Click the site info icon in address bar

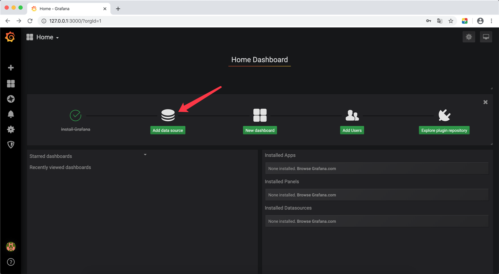[44, 21]
